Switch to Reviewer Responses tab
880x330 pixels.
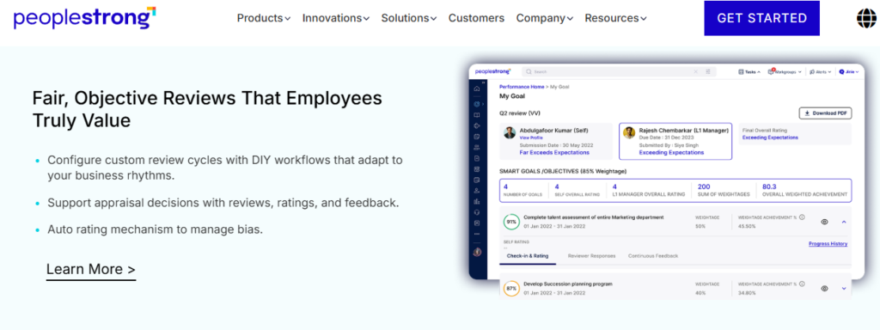click(591, 256)
